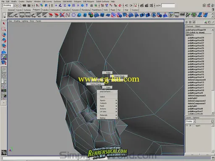215x161 pixels.
Task: Open the Modeling menu set dropdown
Action: click(x=9, y=5)
